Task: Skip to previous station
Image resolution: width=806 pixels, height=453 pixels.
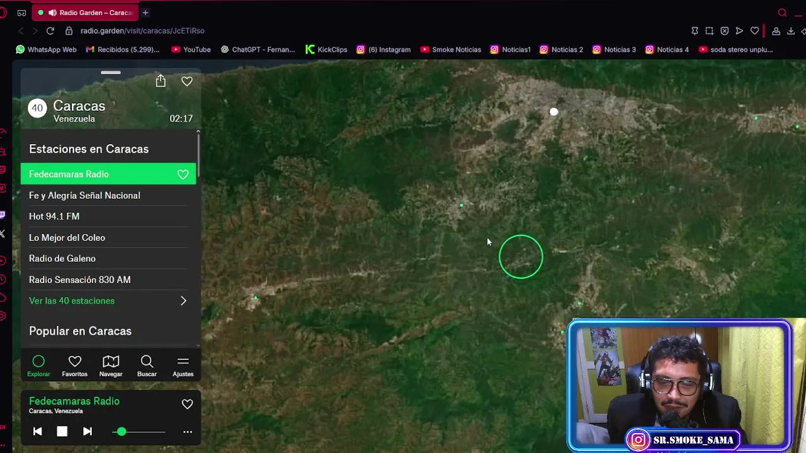Action: point(37,432)
